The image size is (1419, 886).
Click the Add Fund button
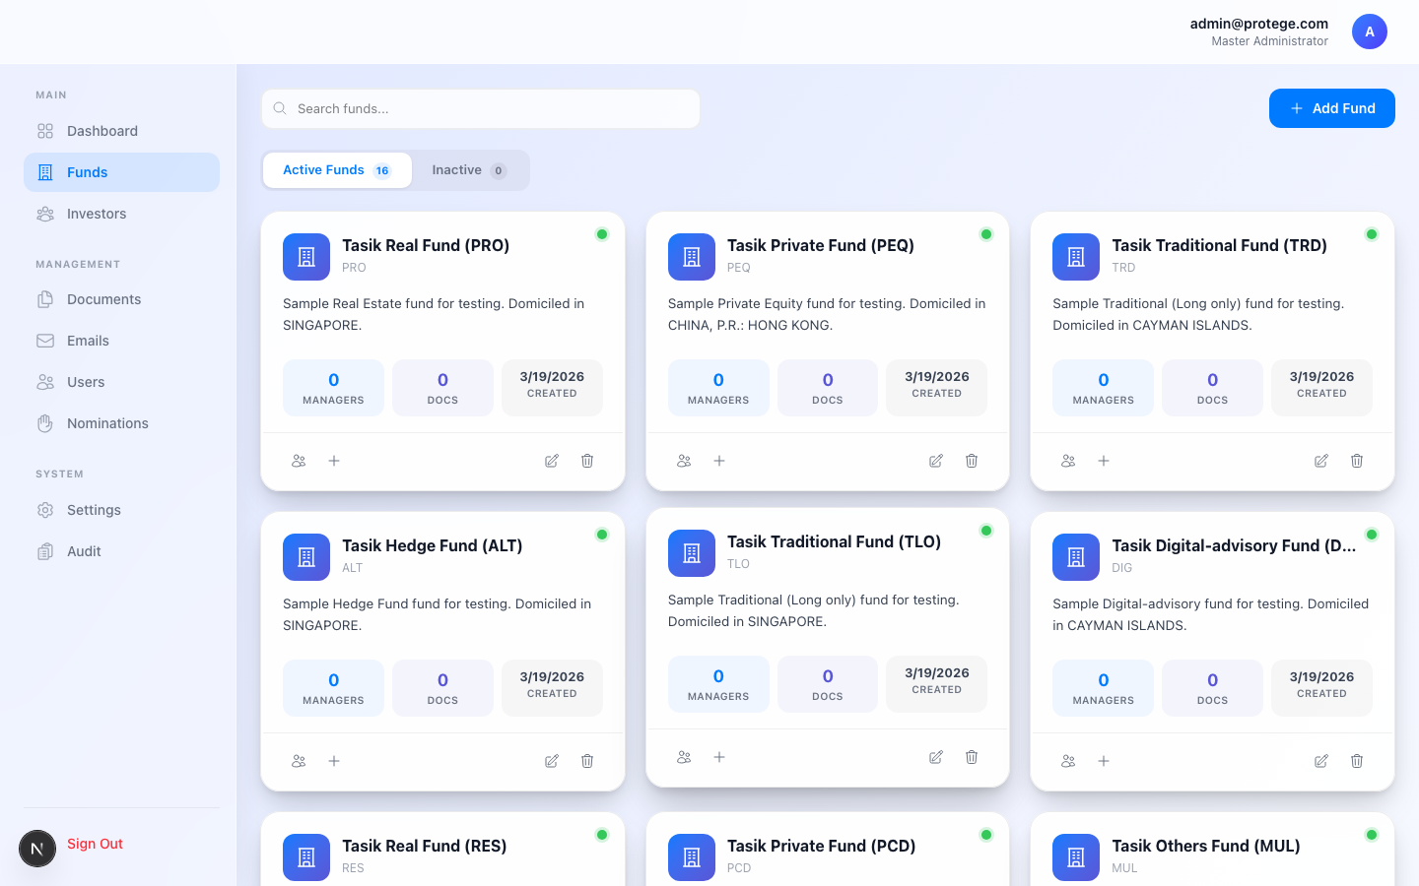(1331, 108)
